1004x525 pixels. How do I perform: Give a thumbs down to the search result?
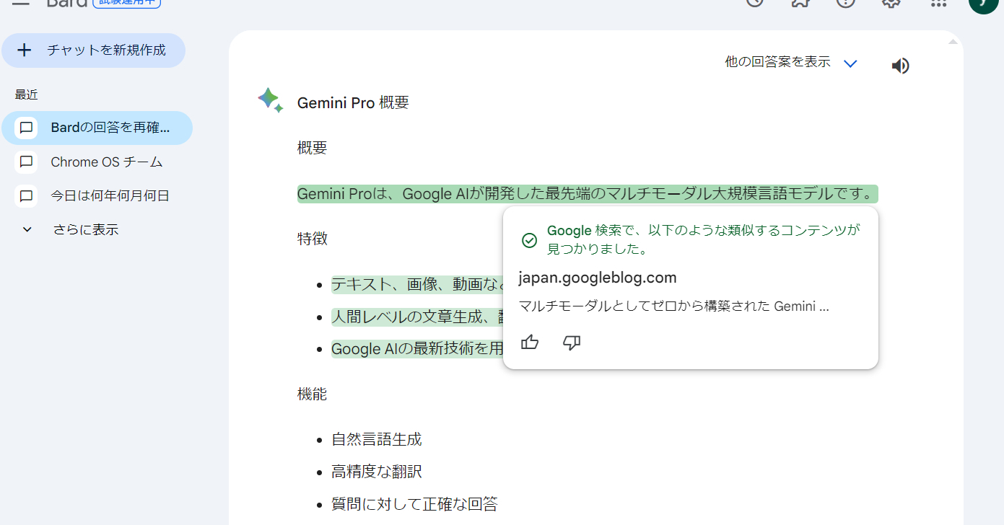(571, 343)
